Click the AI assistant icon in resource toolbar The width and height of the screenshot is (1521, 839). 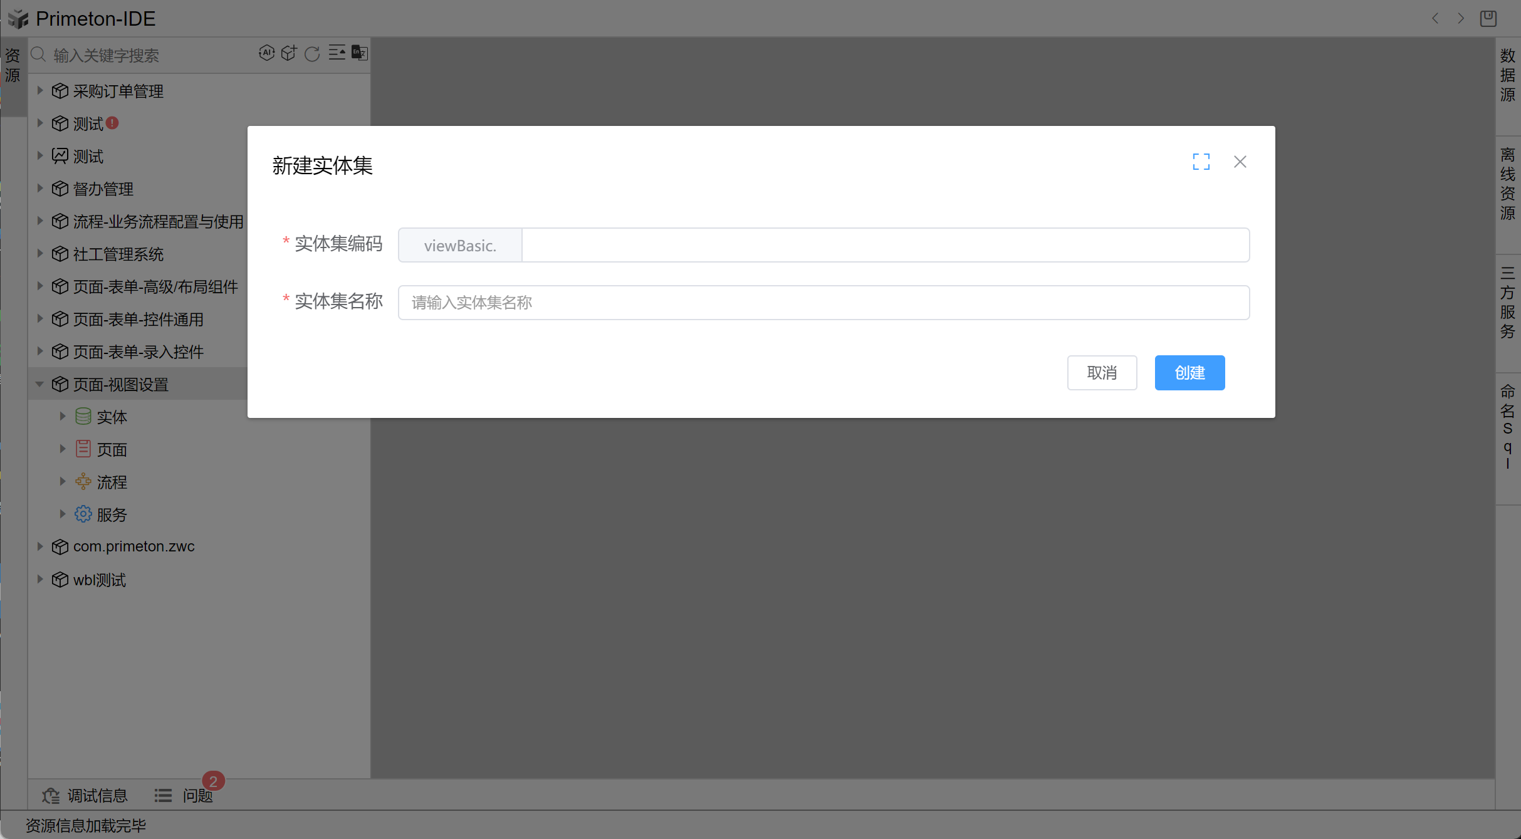(266, 53)
